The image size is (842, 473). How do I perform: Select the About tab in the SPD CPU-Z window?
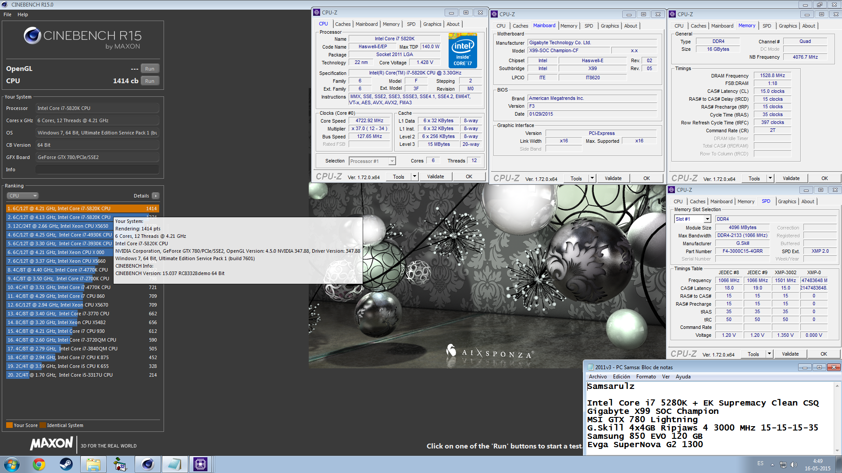[808, 201]
